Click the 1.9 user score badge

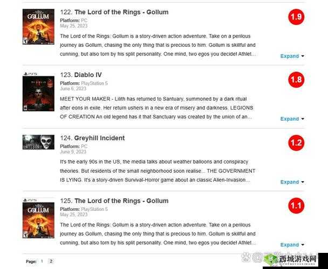click(296, 17)
